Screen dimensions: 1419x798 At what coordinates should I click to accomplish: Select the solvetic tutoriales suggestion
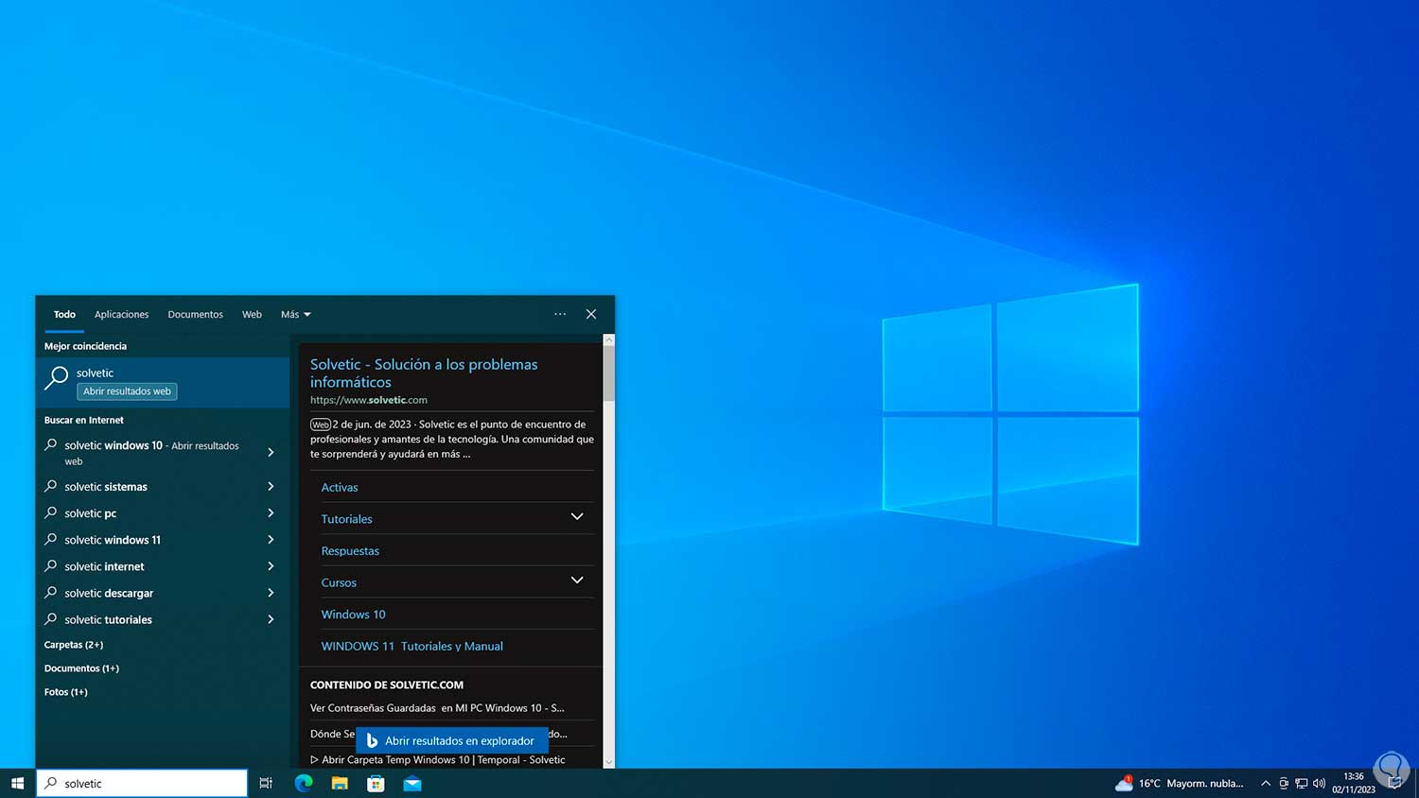tap(108, 620)
